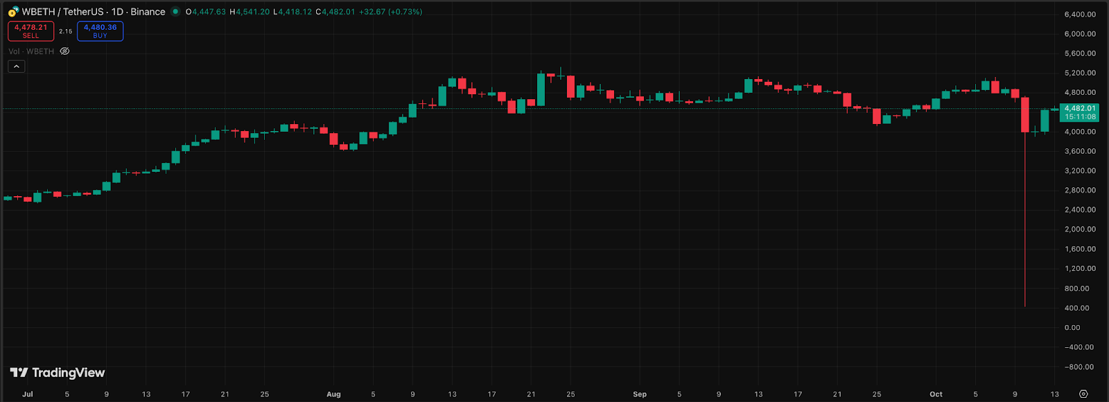Screen dimensions: 1109x402
Task: Click the red SELL 4,478.21 button
Action: [x=31, y=31]
